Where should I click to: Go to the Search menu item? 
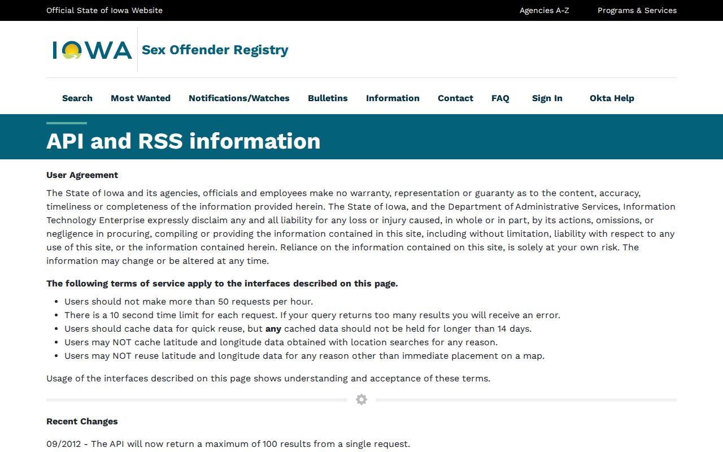(x=77, y=98)
